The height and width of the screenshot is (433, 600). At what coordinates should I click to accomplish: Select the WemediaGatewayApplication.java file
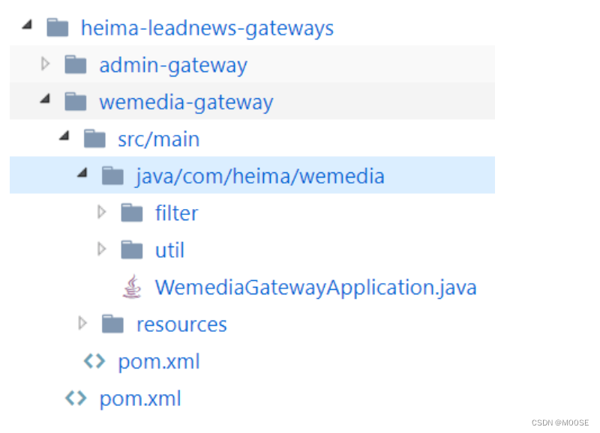(x=315, y=287)
